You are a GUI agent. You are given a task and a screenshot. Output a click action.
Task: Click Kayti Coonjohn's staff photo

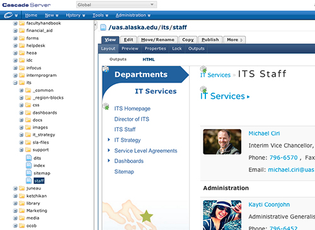point(222,215)
